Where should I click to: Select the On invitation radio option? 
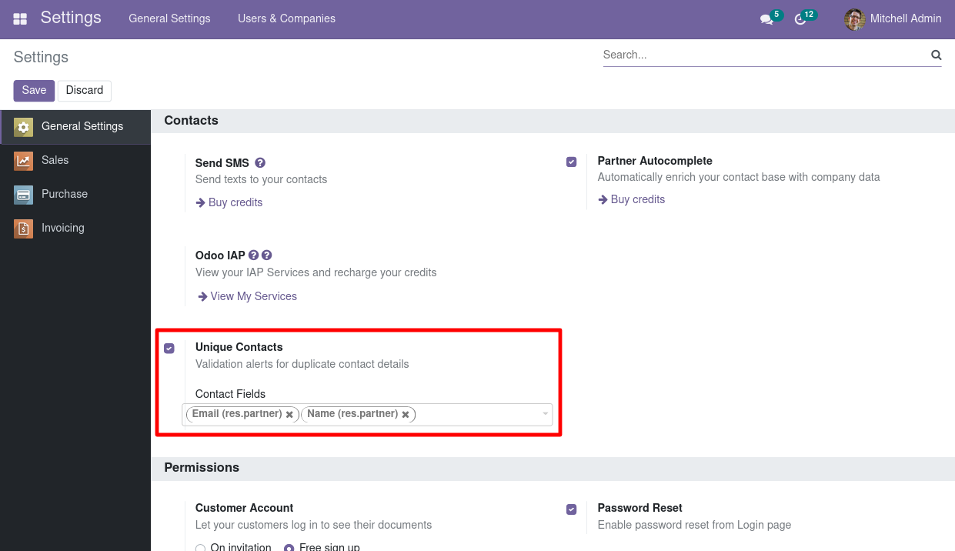(201, 548)
